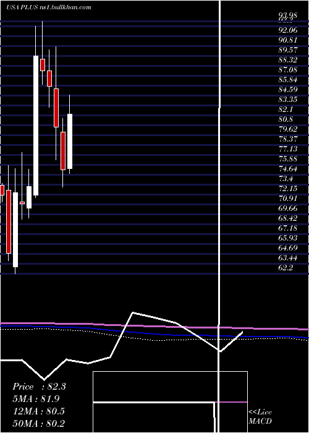Click the 84.59 price axis label
This screenshot has height=433, width=309.
288,90
